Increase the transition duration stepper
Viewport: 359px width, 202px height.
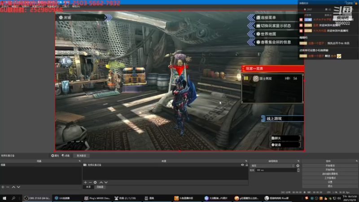point(298,169)
